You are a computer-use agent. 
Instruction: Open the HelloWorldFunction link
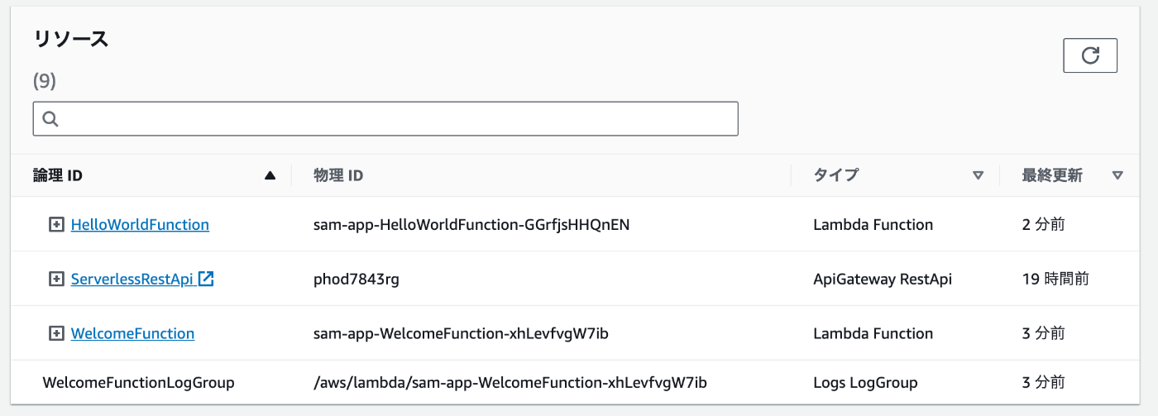(x=140, y=224)
